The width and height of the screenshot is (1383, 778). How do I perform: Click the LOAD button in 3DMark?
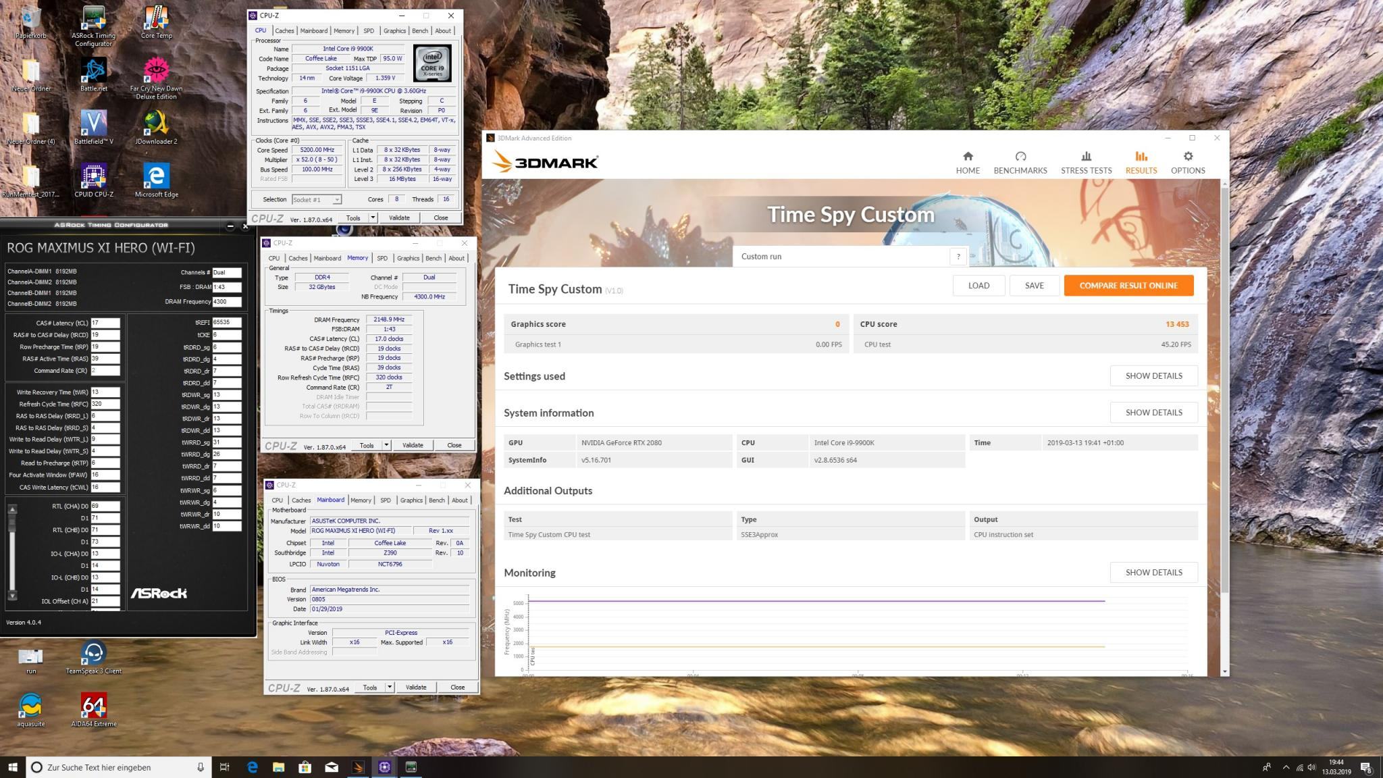978,285
